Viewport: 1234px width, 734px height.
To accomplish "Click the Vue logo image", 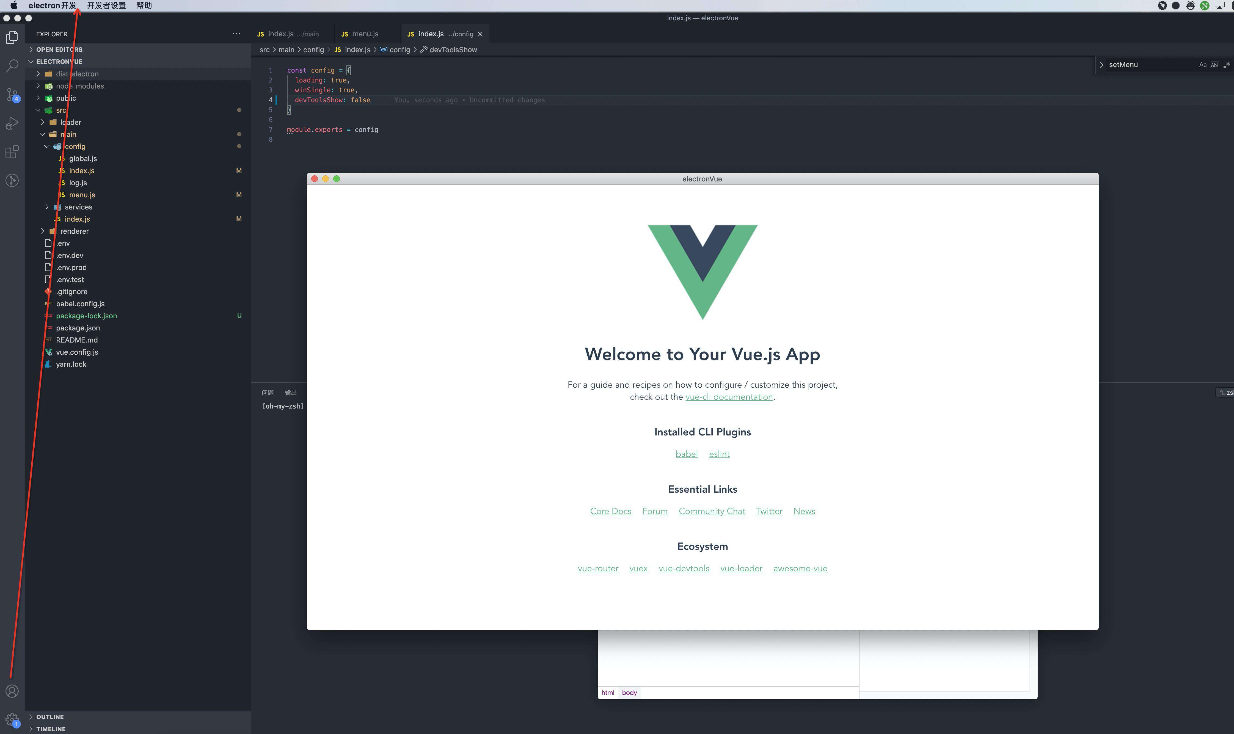I will tap(702, 272).
